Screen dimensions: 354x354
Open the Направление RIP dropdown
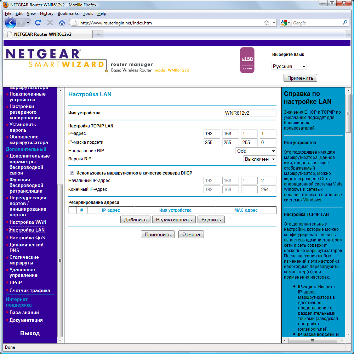point(256,151)
